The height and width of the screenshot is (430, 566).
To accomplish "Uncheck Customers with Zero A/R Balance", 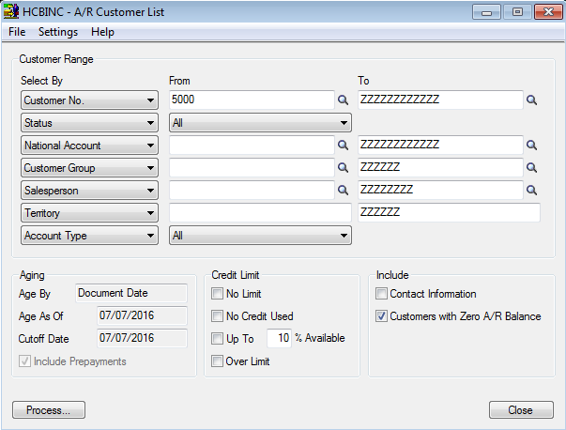I will pos(382,316).
